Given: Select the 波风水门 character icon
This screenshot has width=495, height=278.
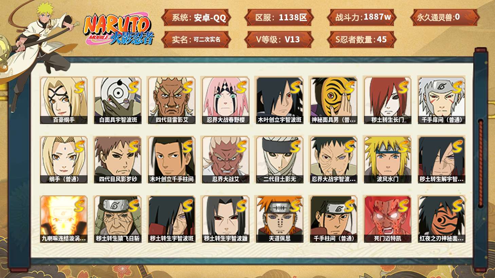Looking at the screenshot, I should coord(387,159).
